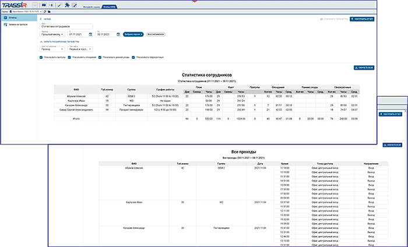The image size is (408, 247).
Task: Click the chat bubble toolbar icon
Action: 44,6
